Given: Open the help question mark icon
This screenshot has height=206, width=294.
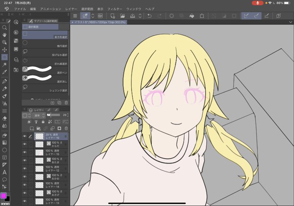Looking at the screenshot, I should point(278,16).
